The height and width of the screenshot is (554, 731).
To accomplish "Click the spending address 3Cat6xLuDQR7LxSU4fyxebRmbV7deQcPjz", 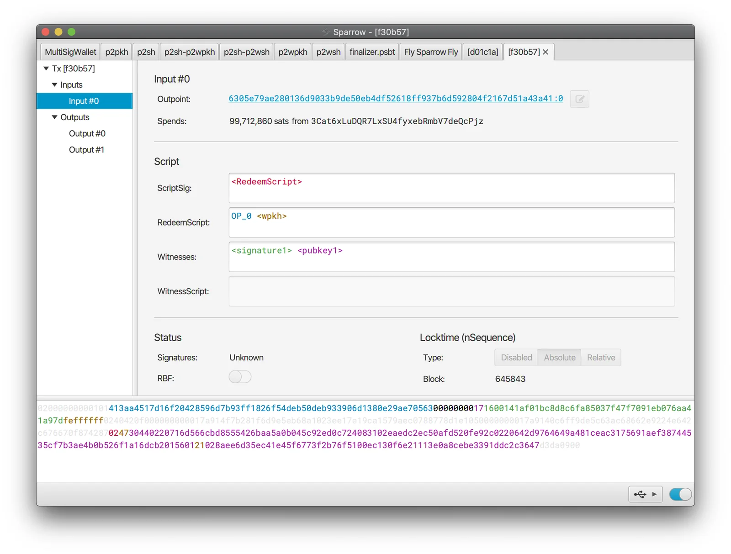I will tap(397, 121).
